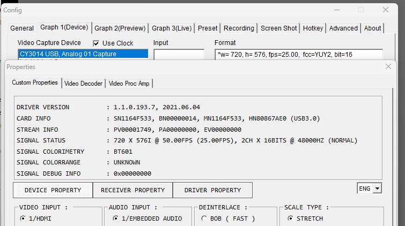Switch to the Screen Shot tab
Screen dimensions: 405x226
click(278, 28)
